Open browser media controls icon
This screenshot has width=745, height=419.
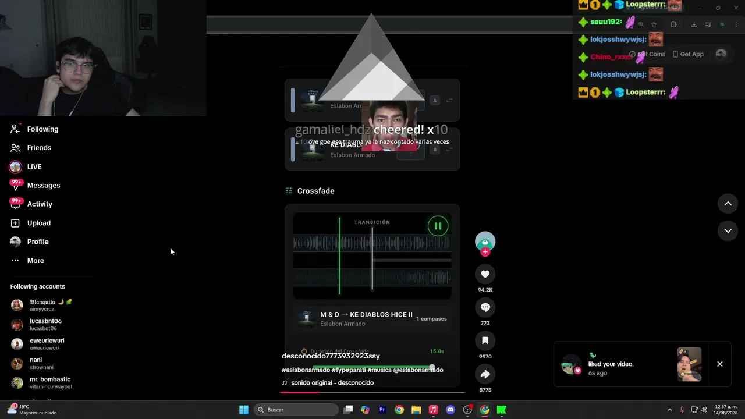point(708,24)
